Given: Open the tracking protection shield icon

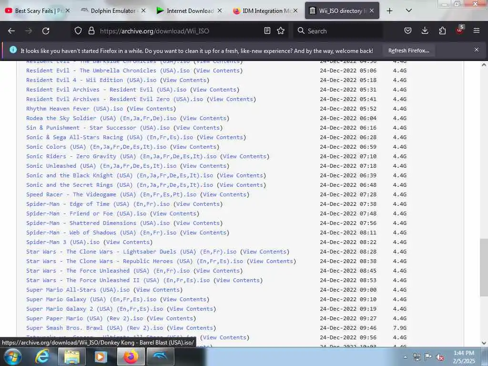Looking at the screenshot, I should pyautogui.click(x=78, y=30).
